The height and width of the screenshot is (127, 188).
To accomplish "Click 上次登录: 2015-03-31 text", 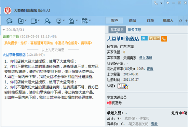I will tap(123, 74).
